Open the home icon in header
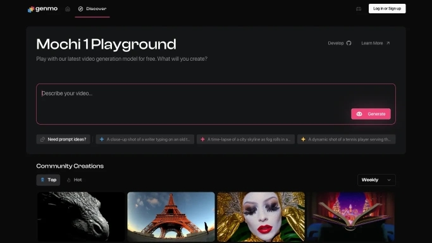The height and width of the screenshot is (243, 432). pyautogui.click(x=68, y=9)
